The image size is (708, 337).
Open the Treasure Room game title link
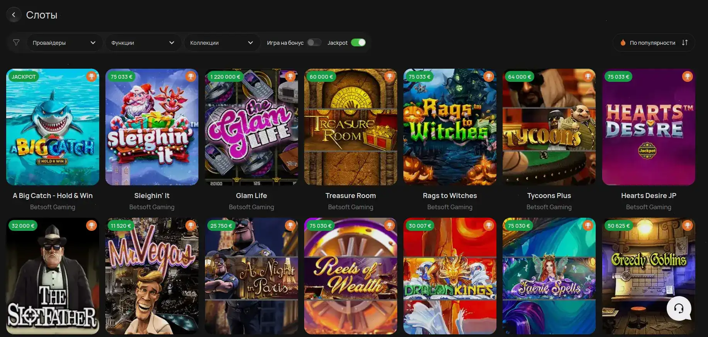coord(351,196)
